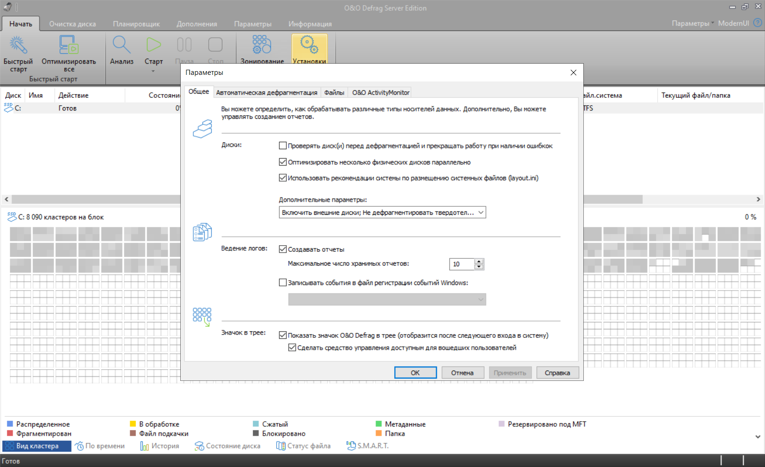This screenshot has width=765, height=467.
Task: Uncheck Показать значок O&O Defrag в трее
Action: [x=283, y=335]
